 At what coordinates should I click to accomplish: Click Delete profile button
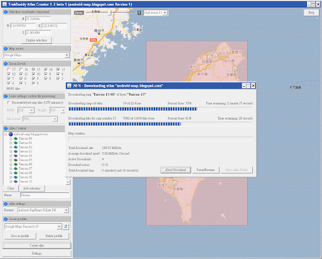(54, 236)
